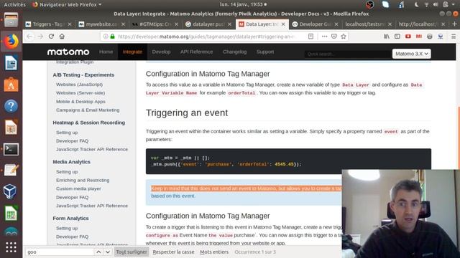Show applications grid in dock

11,247
